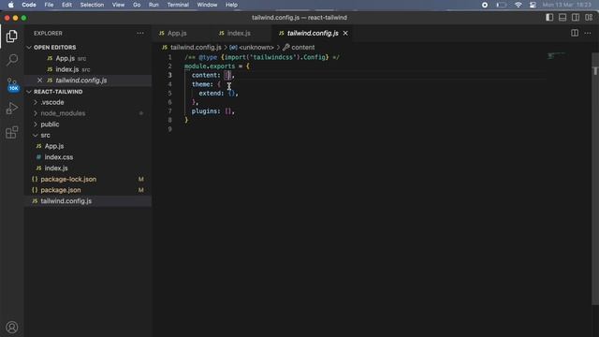
Task: Open the Run and Debug view
Action: click(12, 109)
